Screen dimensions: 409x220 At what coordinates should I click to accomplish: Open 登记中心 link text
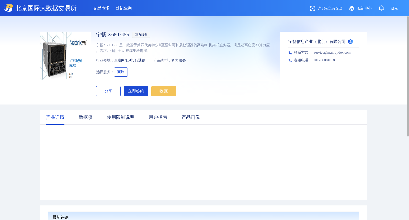365,8
